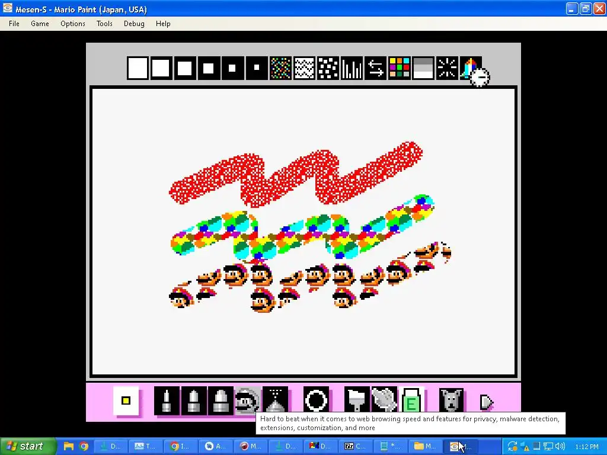
Task: Select the thin pen tool
Action: pyautogui.click(x=167, y=401)
